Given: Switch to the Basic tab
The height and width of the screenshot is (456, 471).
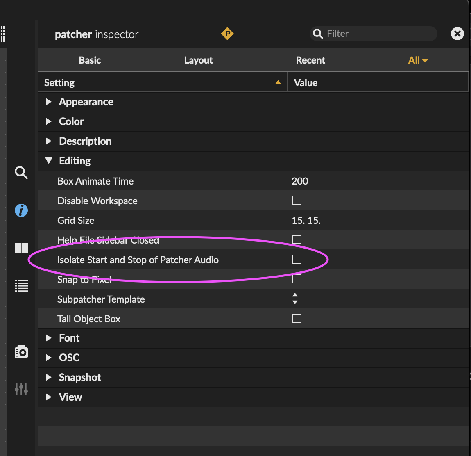Looking at the screenshot, I should [x=90, y=60].
